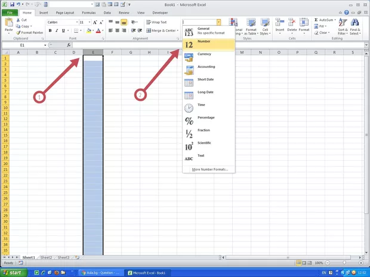370x277 pixels.
Task: Toggle Underline formatting
Action: click(x=63, y=30)
